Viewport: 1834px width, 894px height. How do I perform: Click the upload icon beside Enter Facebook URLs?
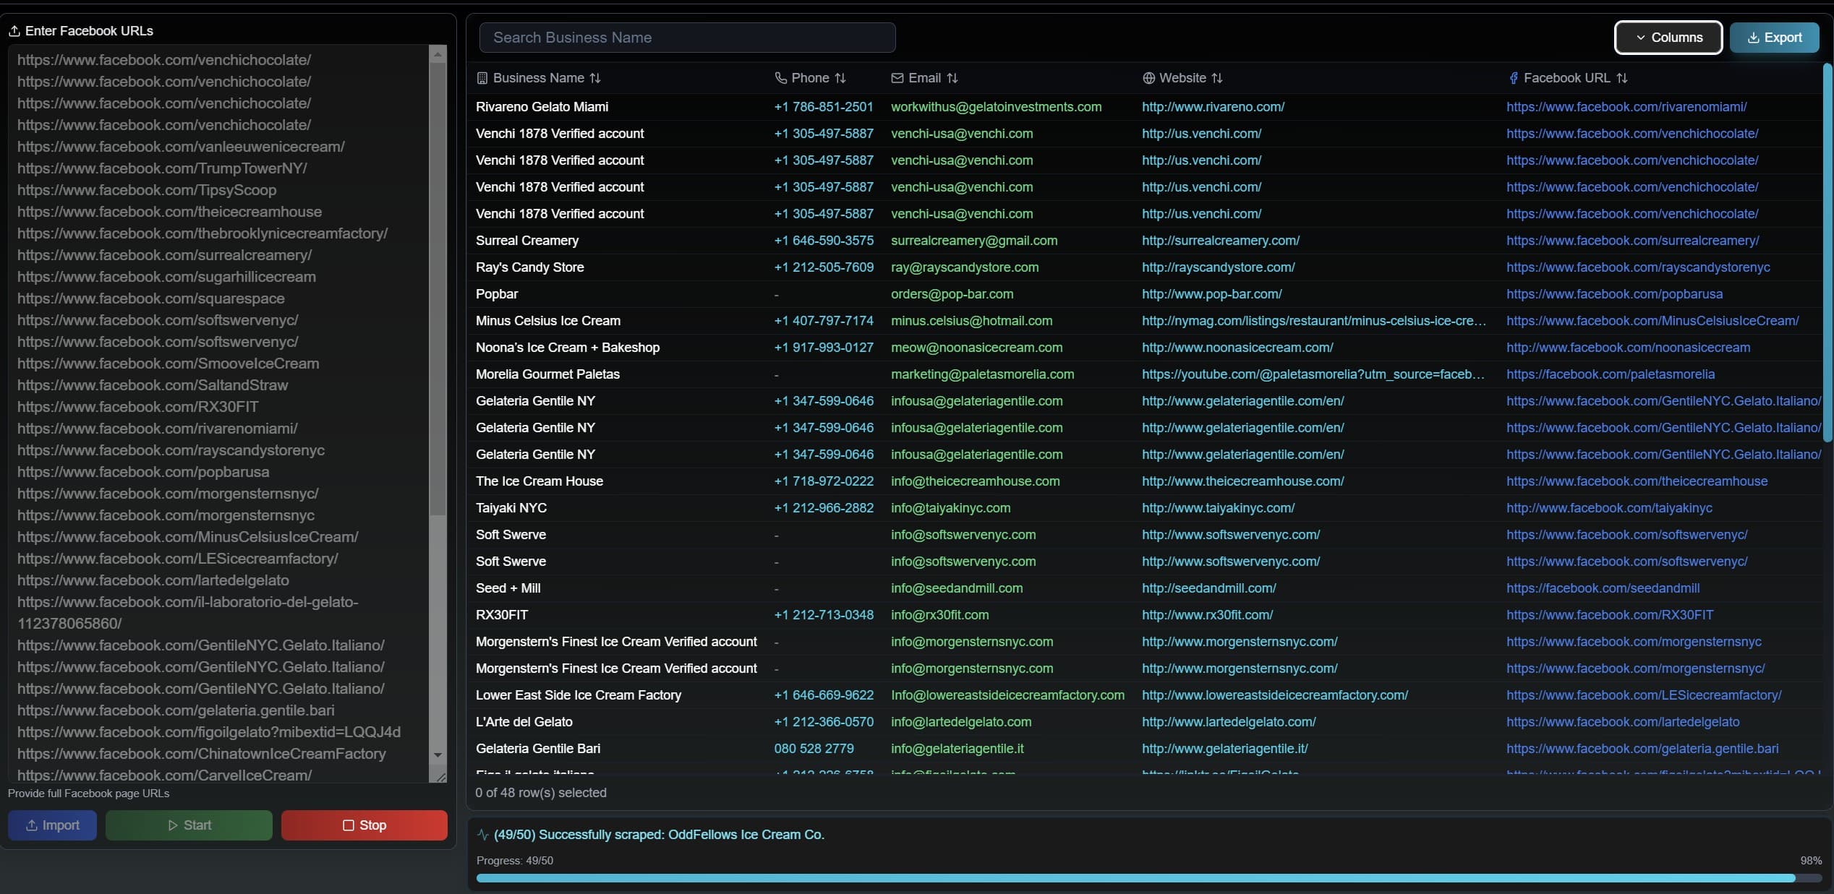[x=15, y=30]
